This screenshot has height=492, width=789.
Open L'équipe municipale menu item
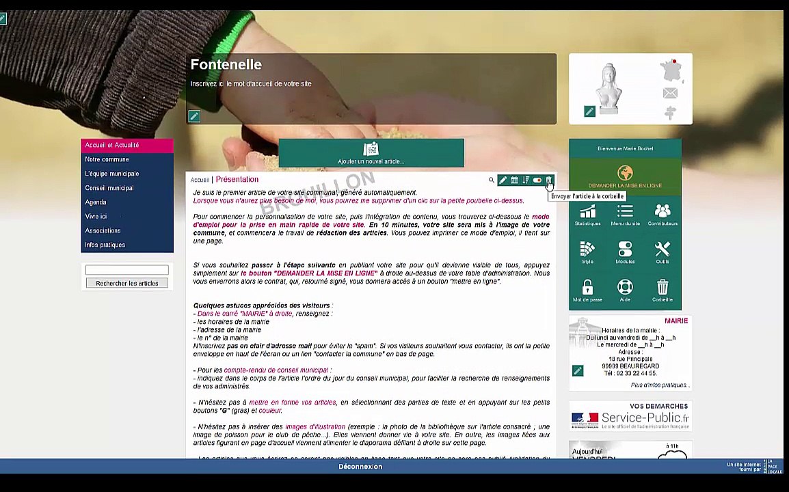127,174
